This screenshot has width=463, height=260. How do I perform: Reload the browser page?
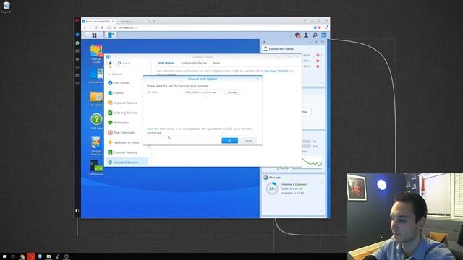(x=96, y=27)
